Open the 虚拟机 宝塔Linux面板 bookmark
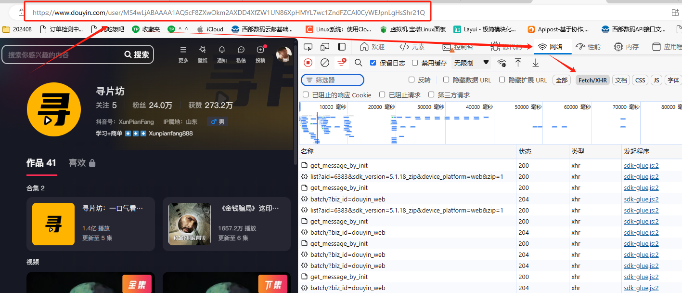This screenshot has height=293, width=682. 413,29
